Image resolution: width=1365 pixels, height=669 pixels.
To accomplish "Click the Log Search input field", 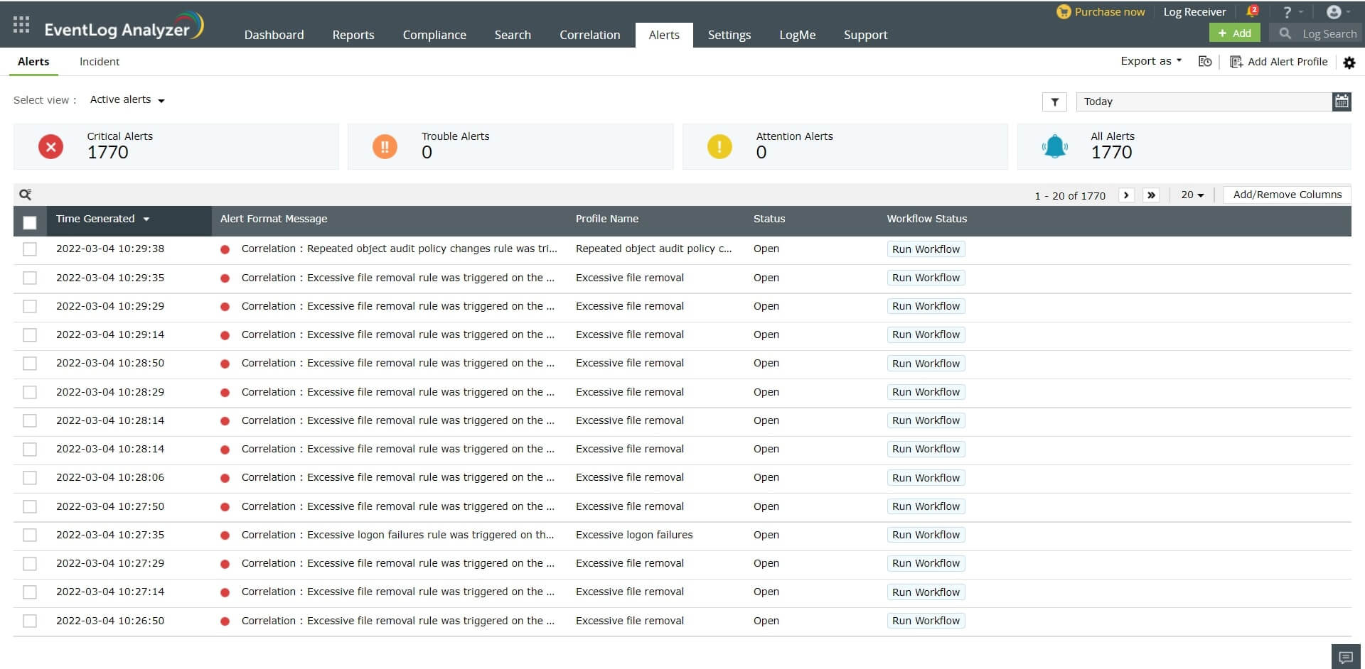I will pos(1328,33).
